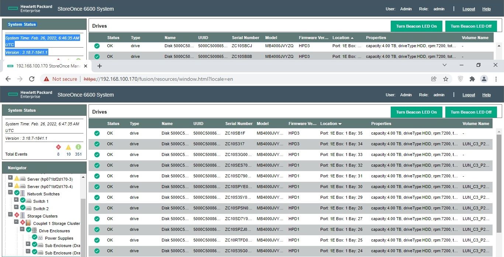Viewport: 504px width, 257px height.
Task: Click serial ZC10SB8B in the background window
Action: pyautogui.click(x=242, y=56)
